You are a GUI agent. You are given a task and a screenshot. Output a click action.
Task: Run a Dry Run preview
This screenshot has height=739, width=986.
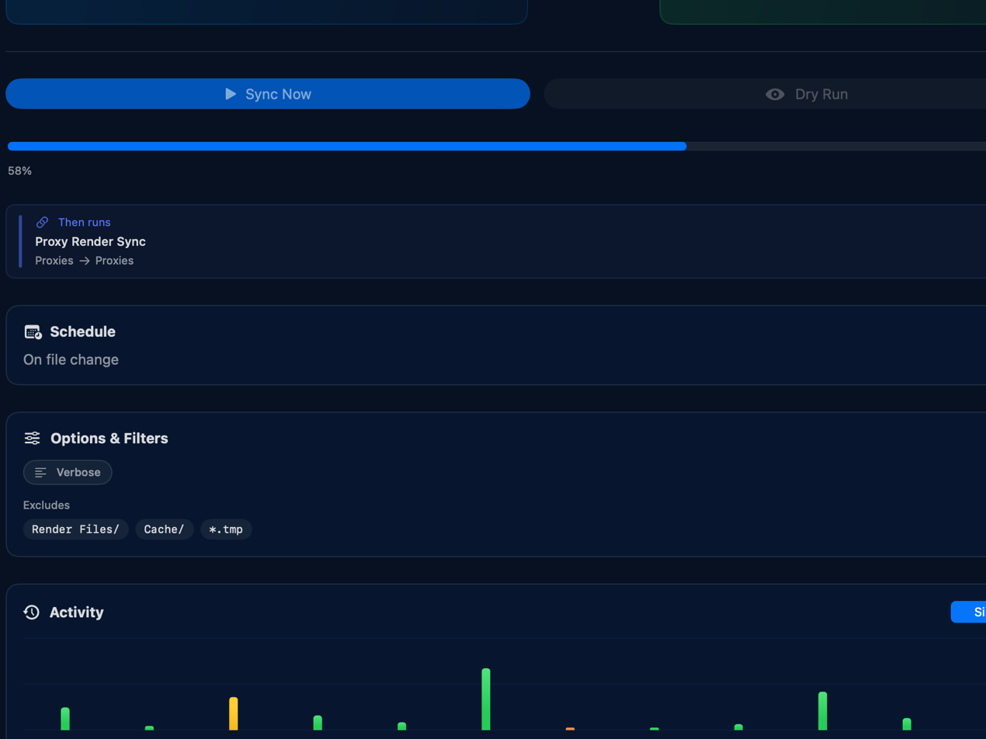click(765, 94)
